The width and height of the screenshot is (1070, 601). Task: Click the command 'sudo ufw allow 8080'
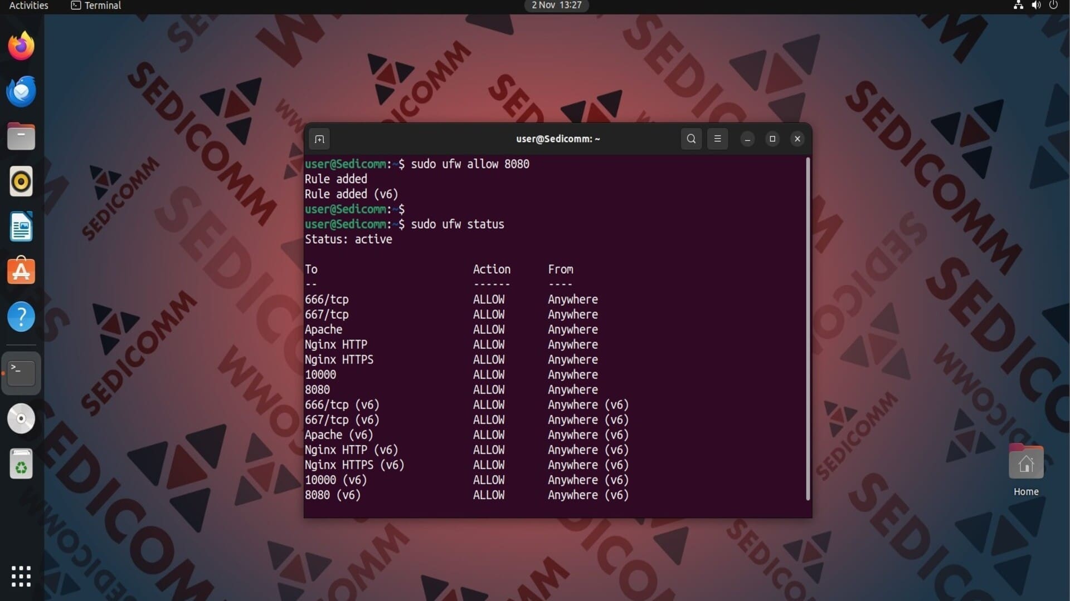coord(470,164)
